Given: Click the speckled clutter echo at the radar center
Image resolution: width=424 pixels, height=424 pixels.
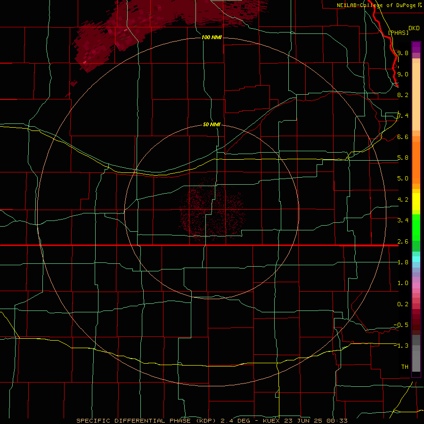Looking at the screenshot, I should (212, 212).
